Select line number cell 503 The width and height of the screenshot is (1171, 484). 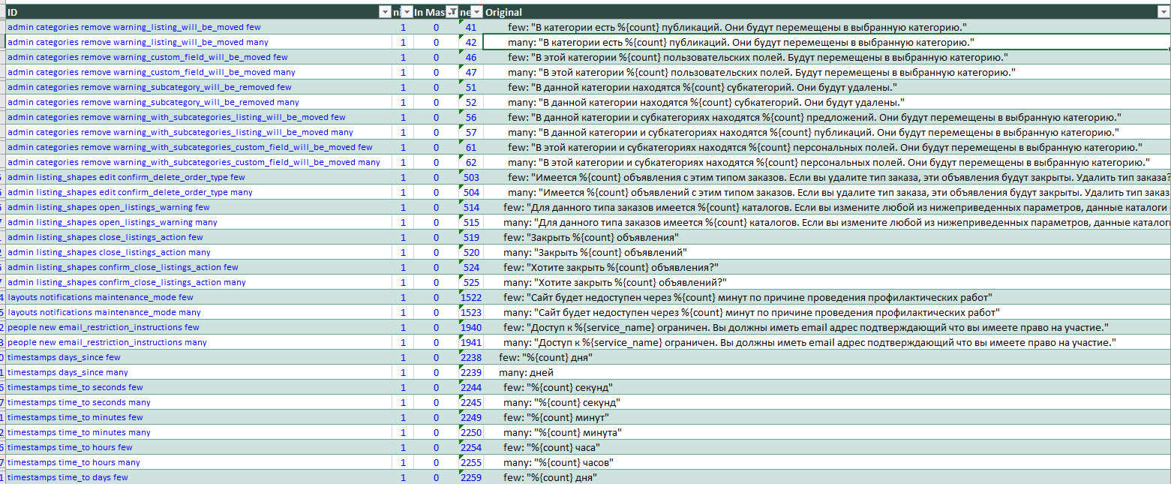point(471,177)
